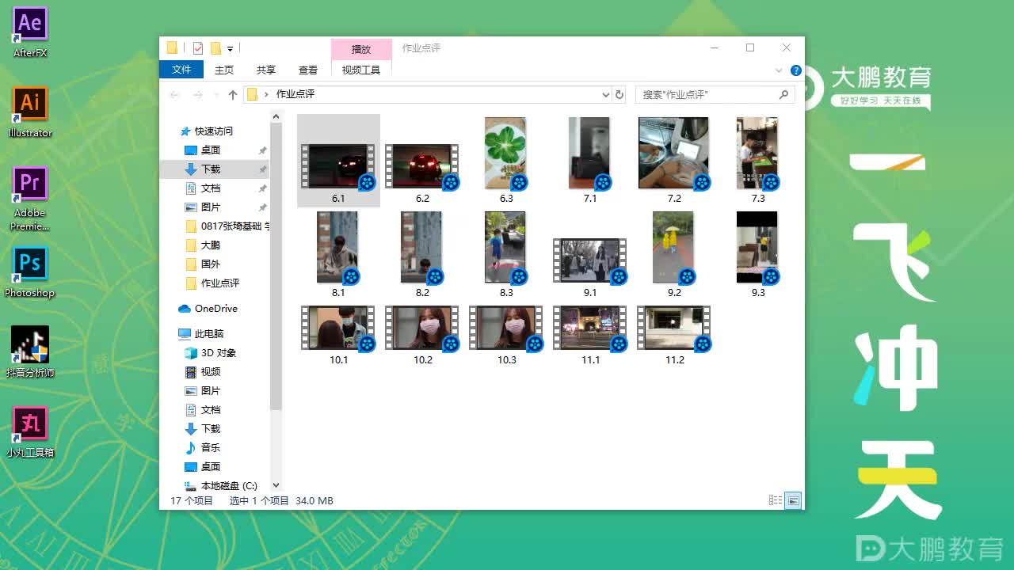Click the forward navigation arrow
This screenshot has width=1014, height=570.
197,94
